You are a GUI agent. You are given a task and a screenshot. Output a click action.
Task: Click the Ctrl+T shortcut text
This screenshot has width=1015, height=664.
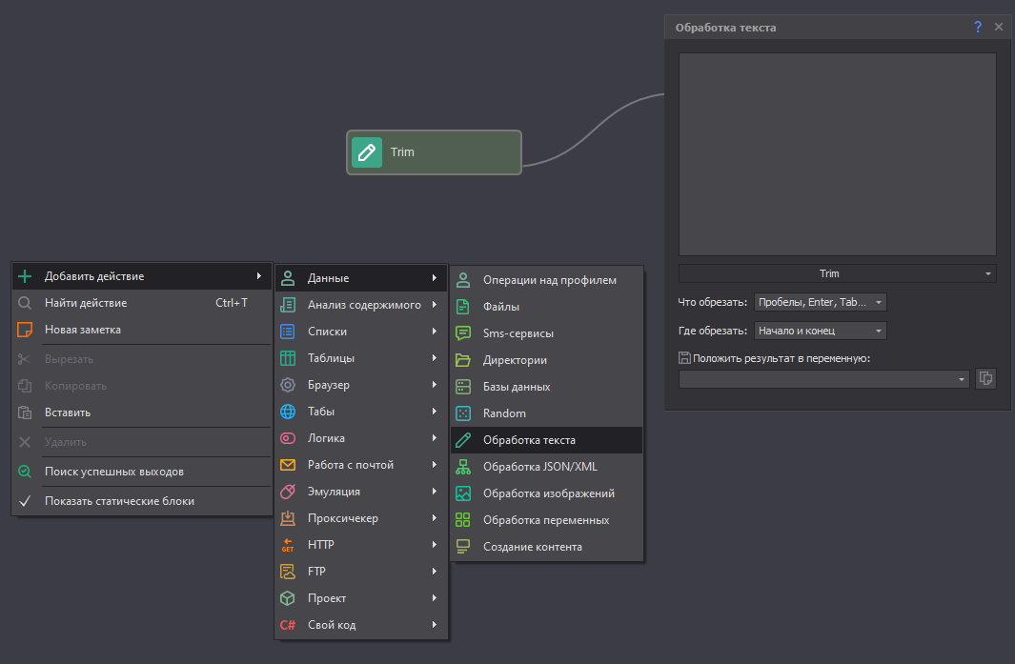tap(231, 303)
